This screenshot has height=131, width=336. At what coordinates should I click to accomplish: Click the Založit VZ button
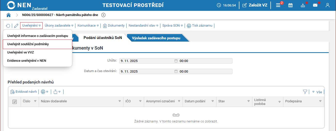(x=255, y=5)
